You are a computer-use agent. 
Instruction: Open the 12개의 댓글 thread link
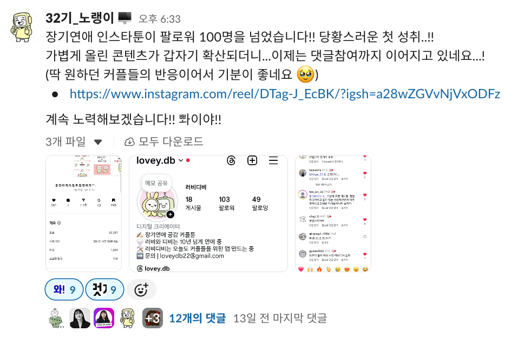click(197, 319)
